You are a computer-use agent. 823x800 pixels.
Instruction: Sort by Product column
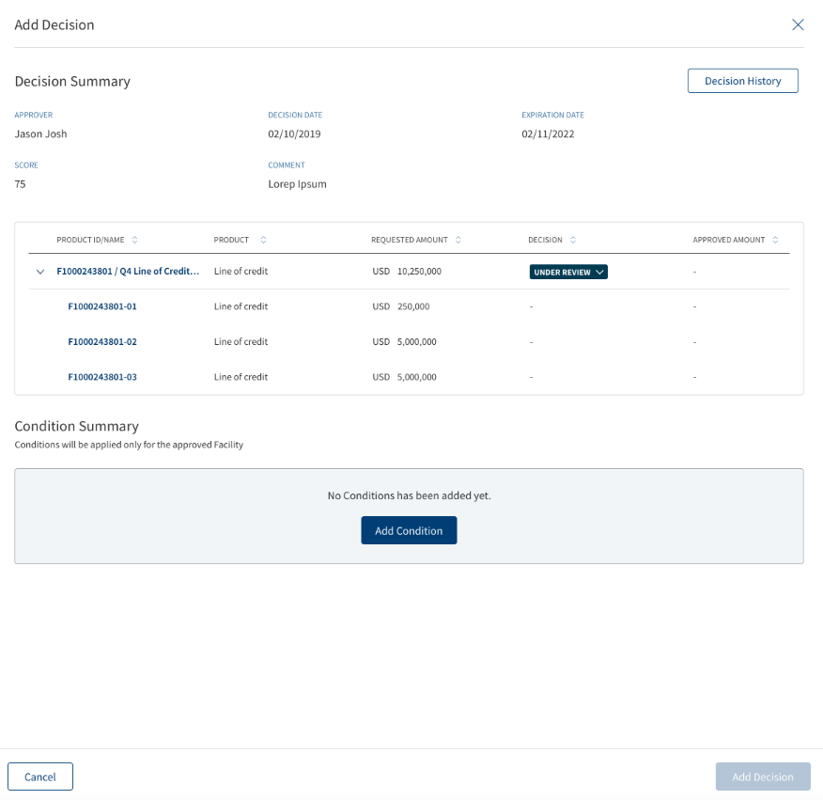pos(263,240)
